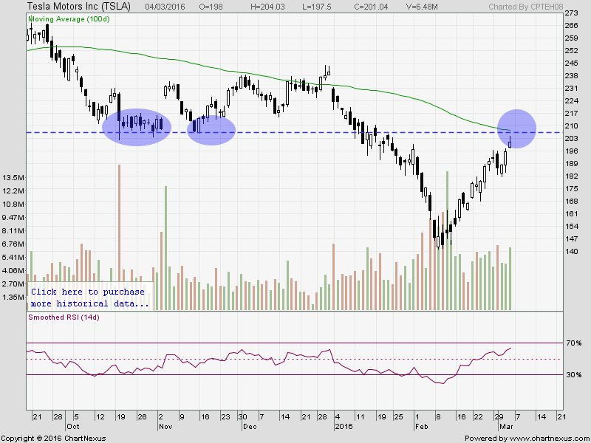The image size is (591, 443).
Task: Click the 6.76M volume axis label
Action: point(13,244)
